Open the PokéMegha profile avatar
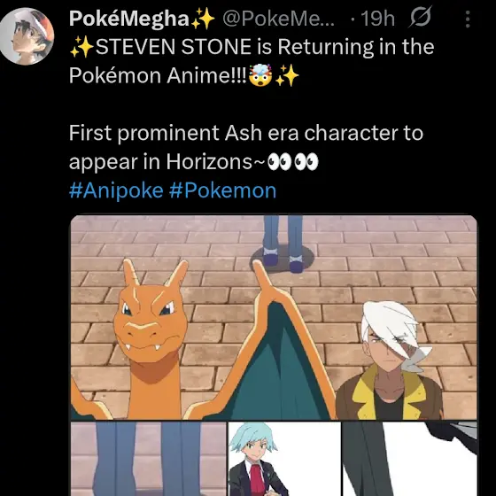Viewport: 496px width, 496px height. coord(27,36)
